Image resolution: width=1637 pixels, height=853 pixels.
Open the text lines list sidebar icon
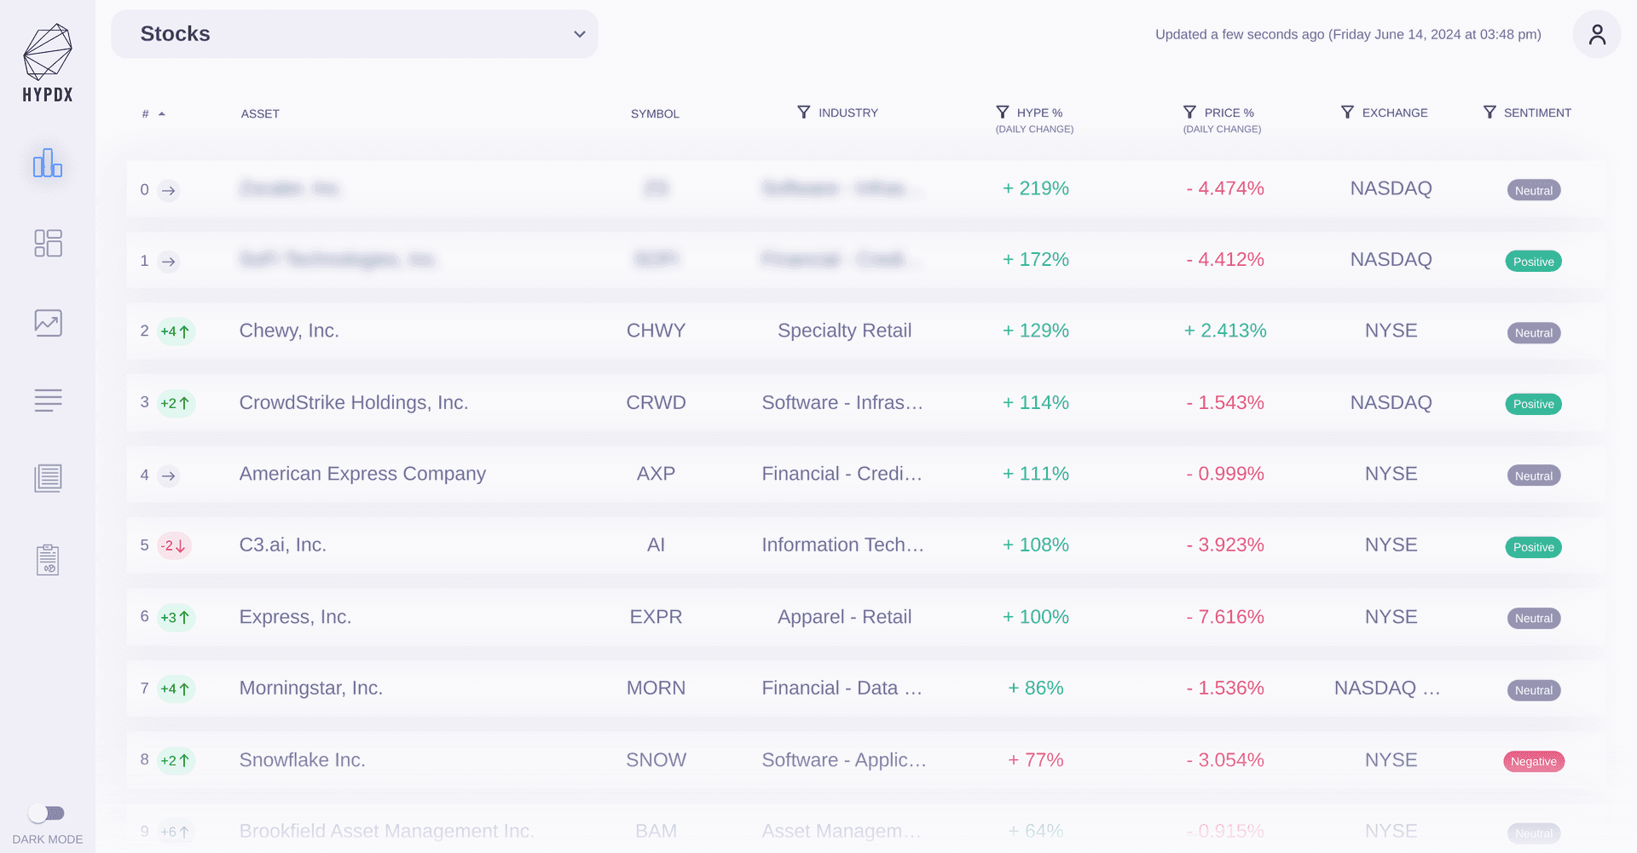pos(48,401)
